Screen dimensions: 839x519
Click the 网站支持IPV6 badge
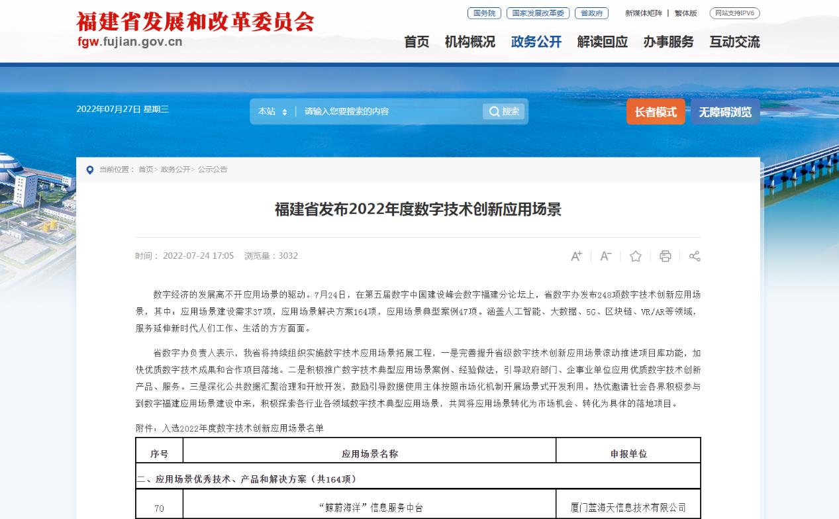(736, 13)
